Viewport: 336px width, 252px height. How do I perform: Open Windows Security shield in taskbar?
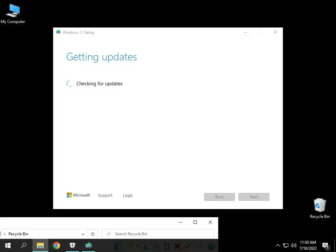click(73, 245)
